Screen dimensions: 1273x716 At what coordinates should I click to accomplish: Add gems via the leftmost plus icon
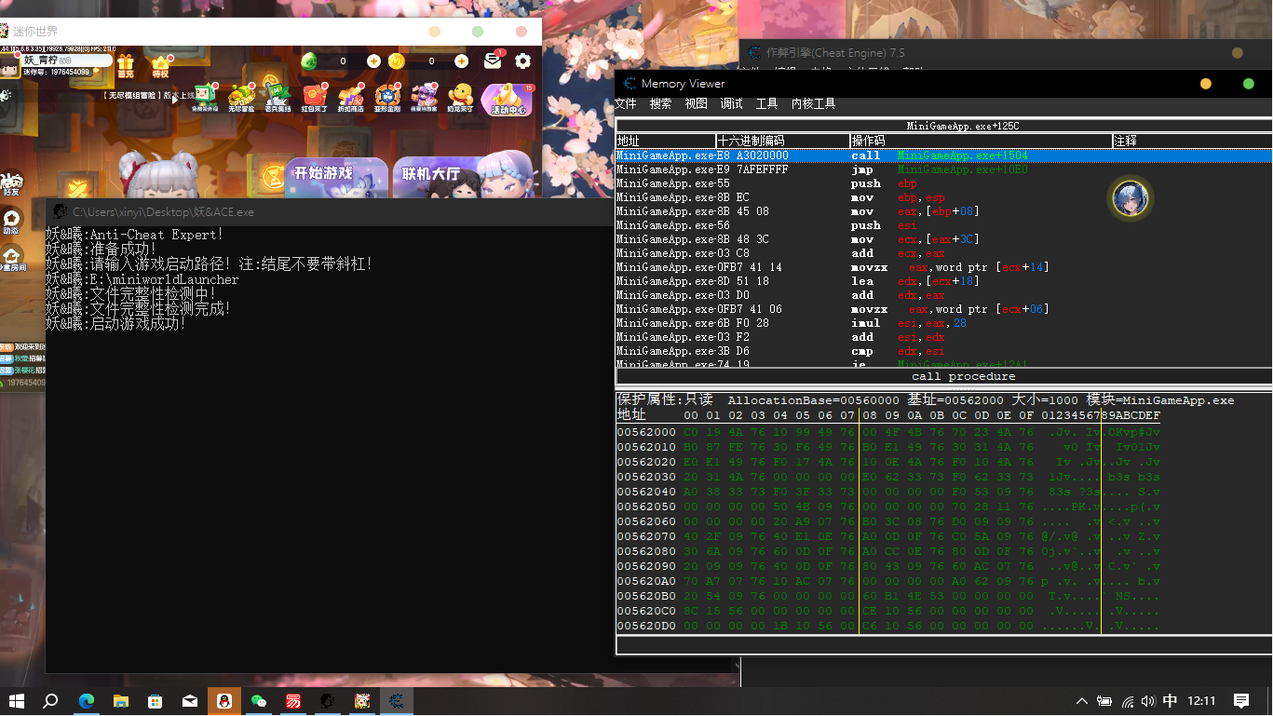pos(372,61)
